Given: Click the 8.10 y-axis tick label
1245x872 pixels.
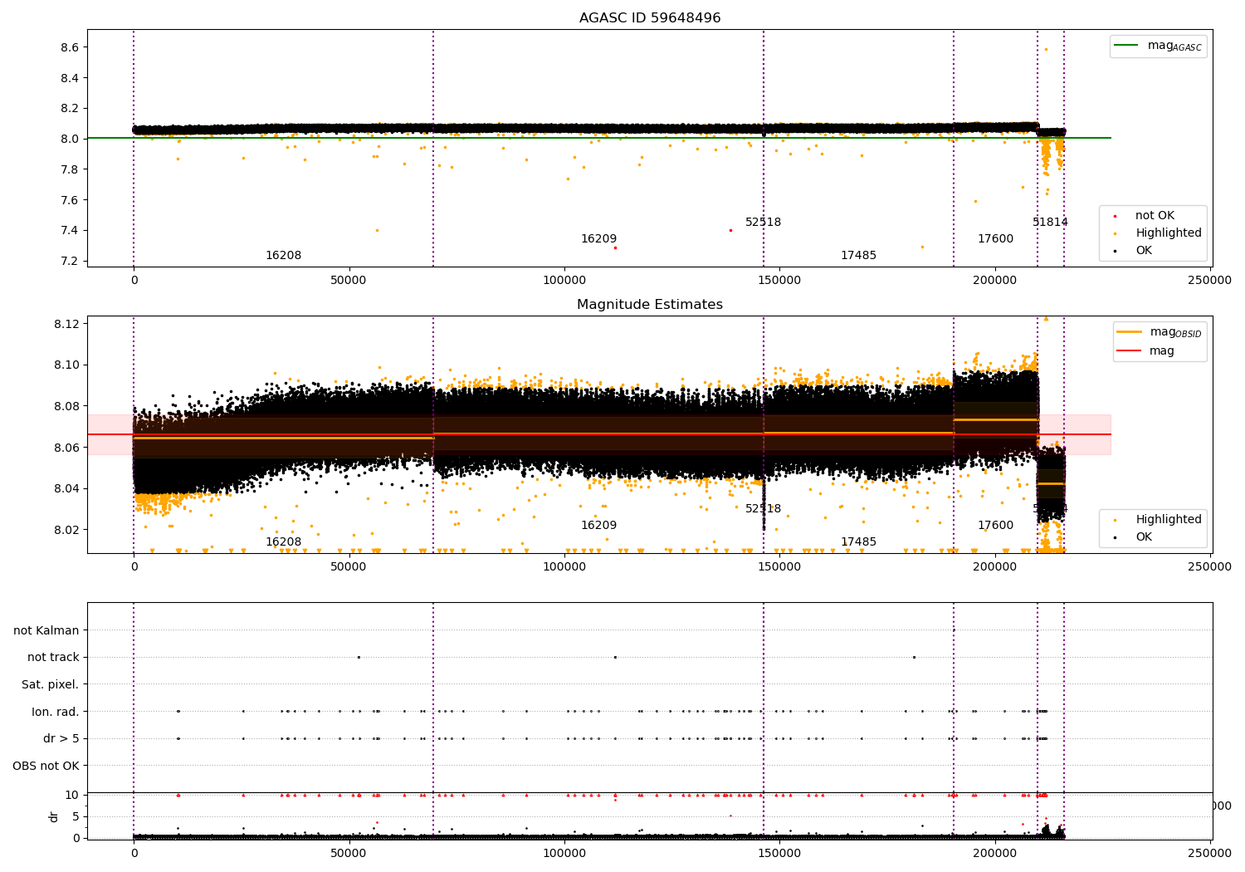Looking at the screenshot, I should (66, 365).
